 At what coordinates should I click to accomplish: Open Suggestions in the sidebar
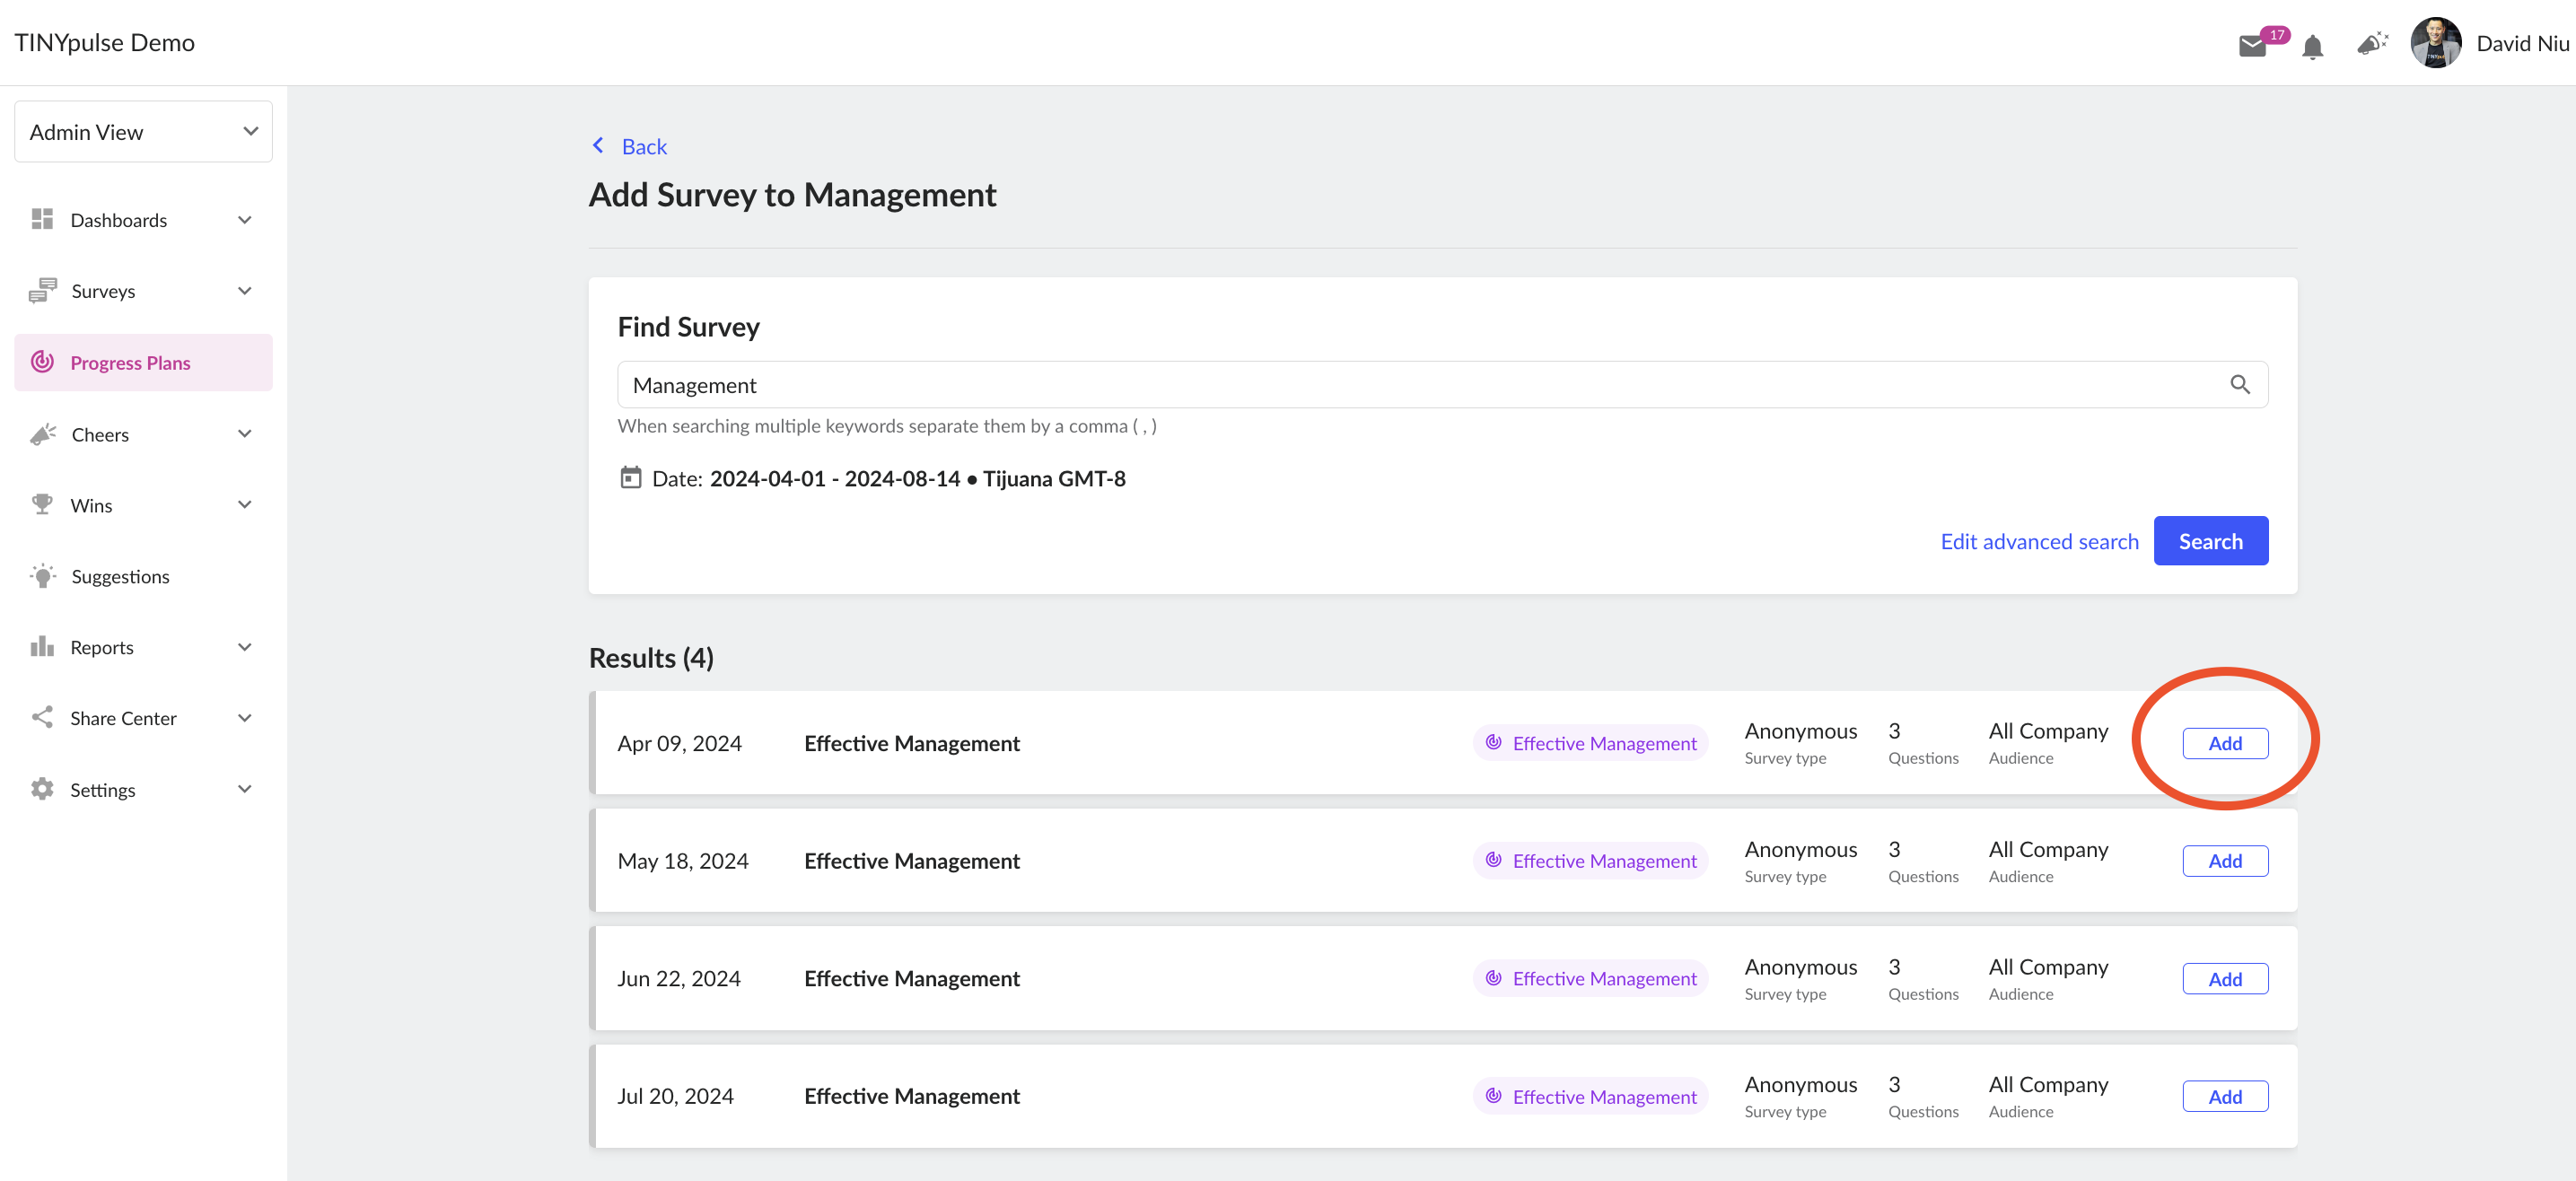coord(143,576)
